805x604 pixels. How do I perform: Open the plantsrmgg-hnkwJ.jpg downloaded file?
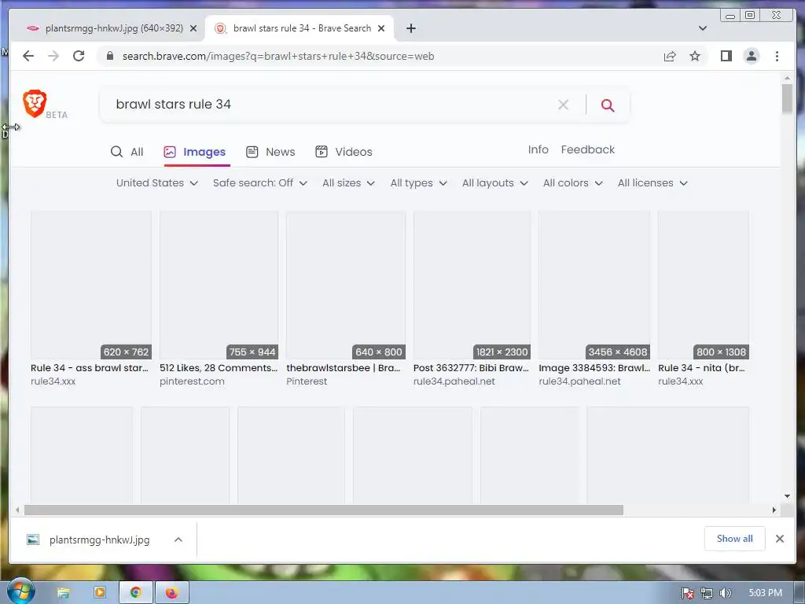pos(100,540)
